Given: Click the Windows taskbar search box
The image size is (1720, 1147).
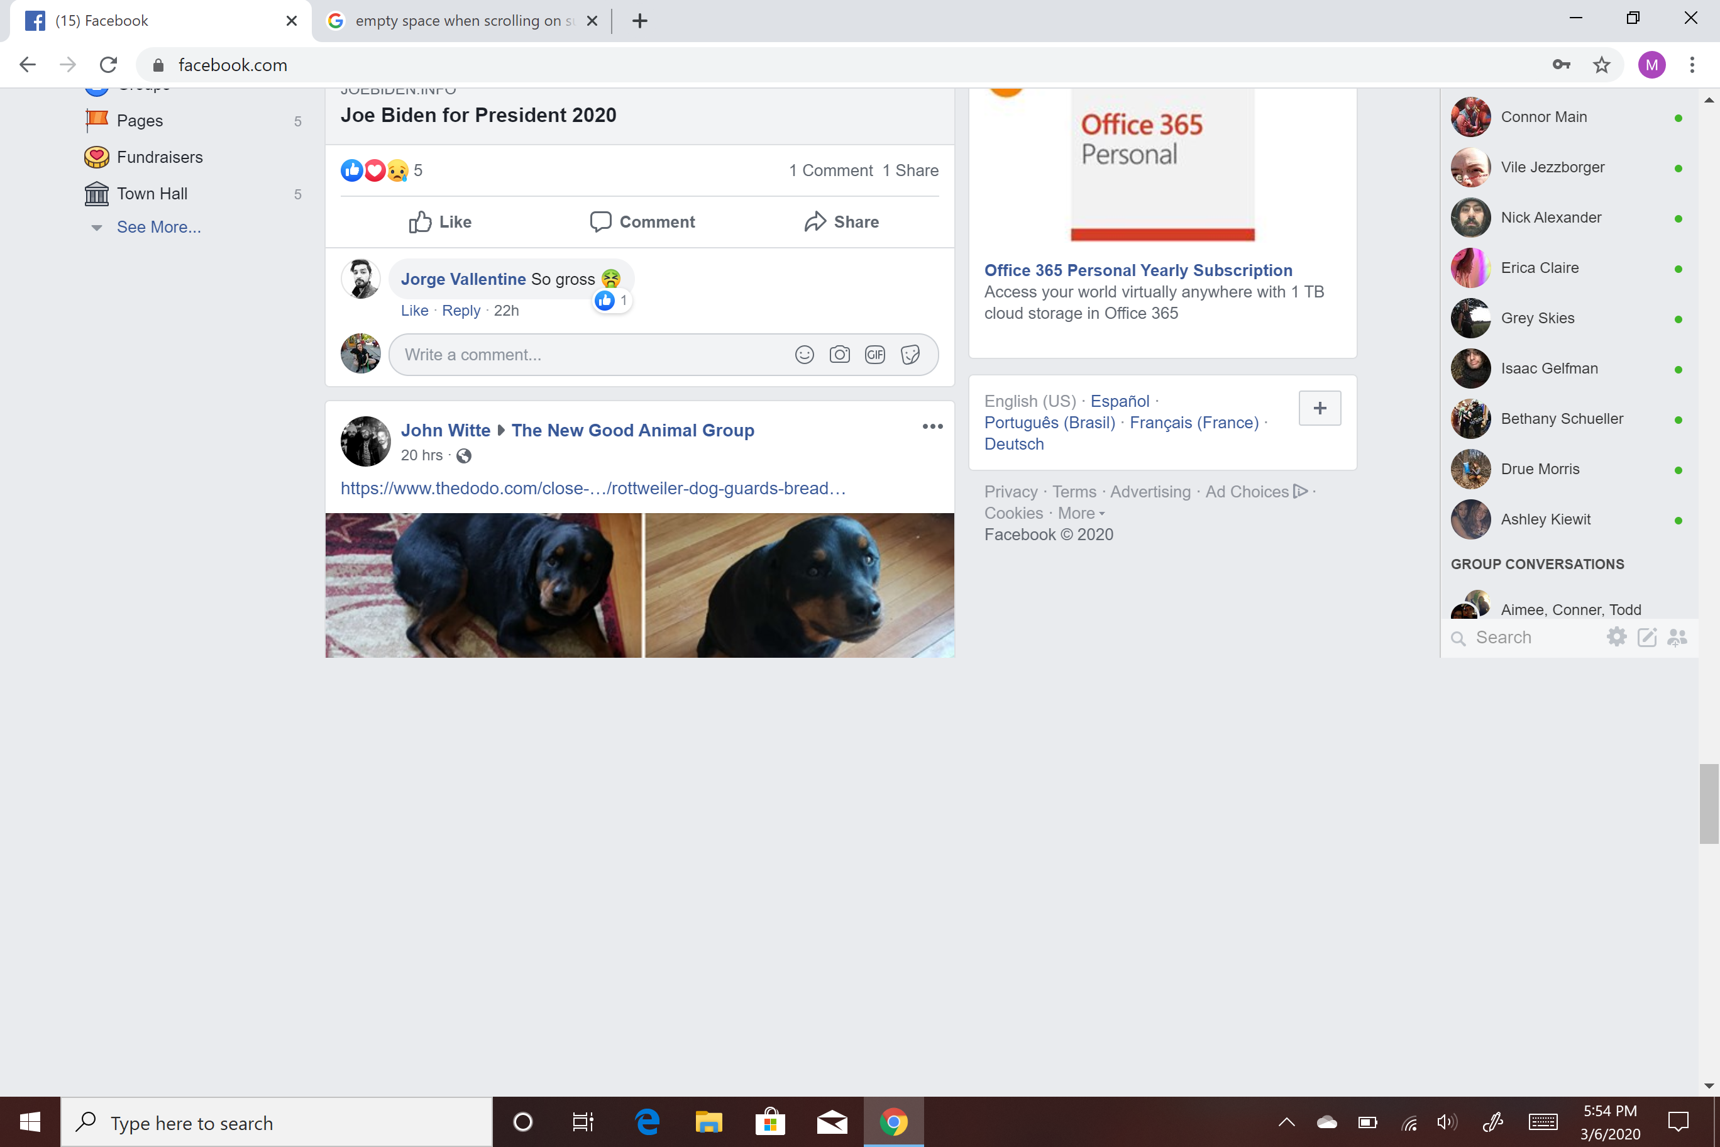Looking at the screenshot, I should [277, 1121].
